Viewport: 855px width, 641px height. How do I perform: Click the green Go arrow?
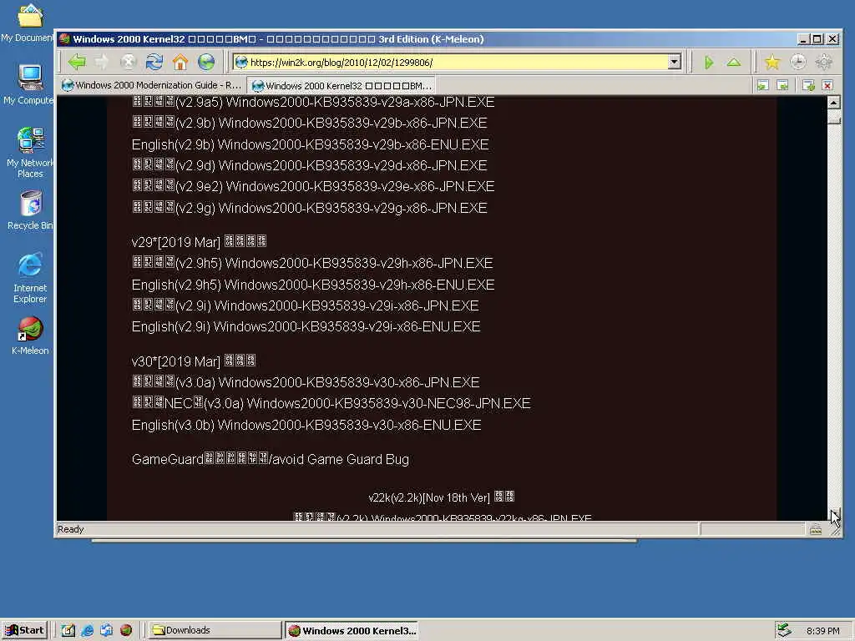pos(708,62)
